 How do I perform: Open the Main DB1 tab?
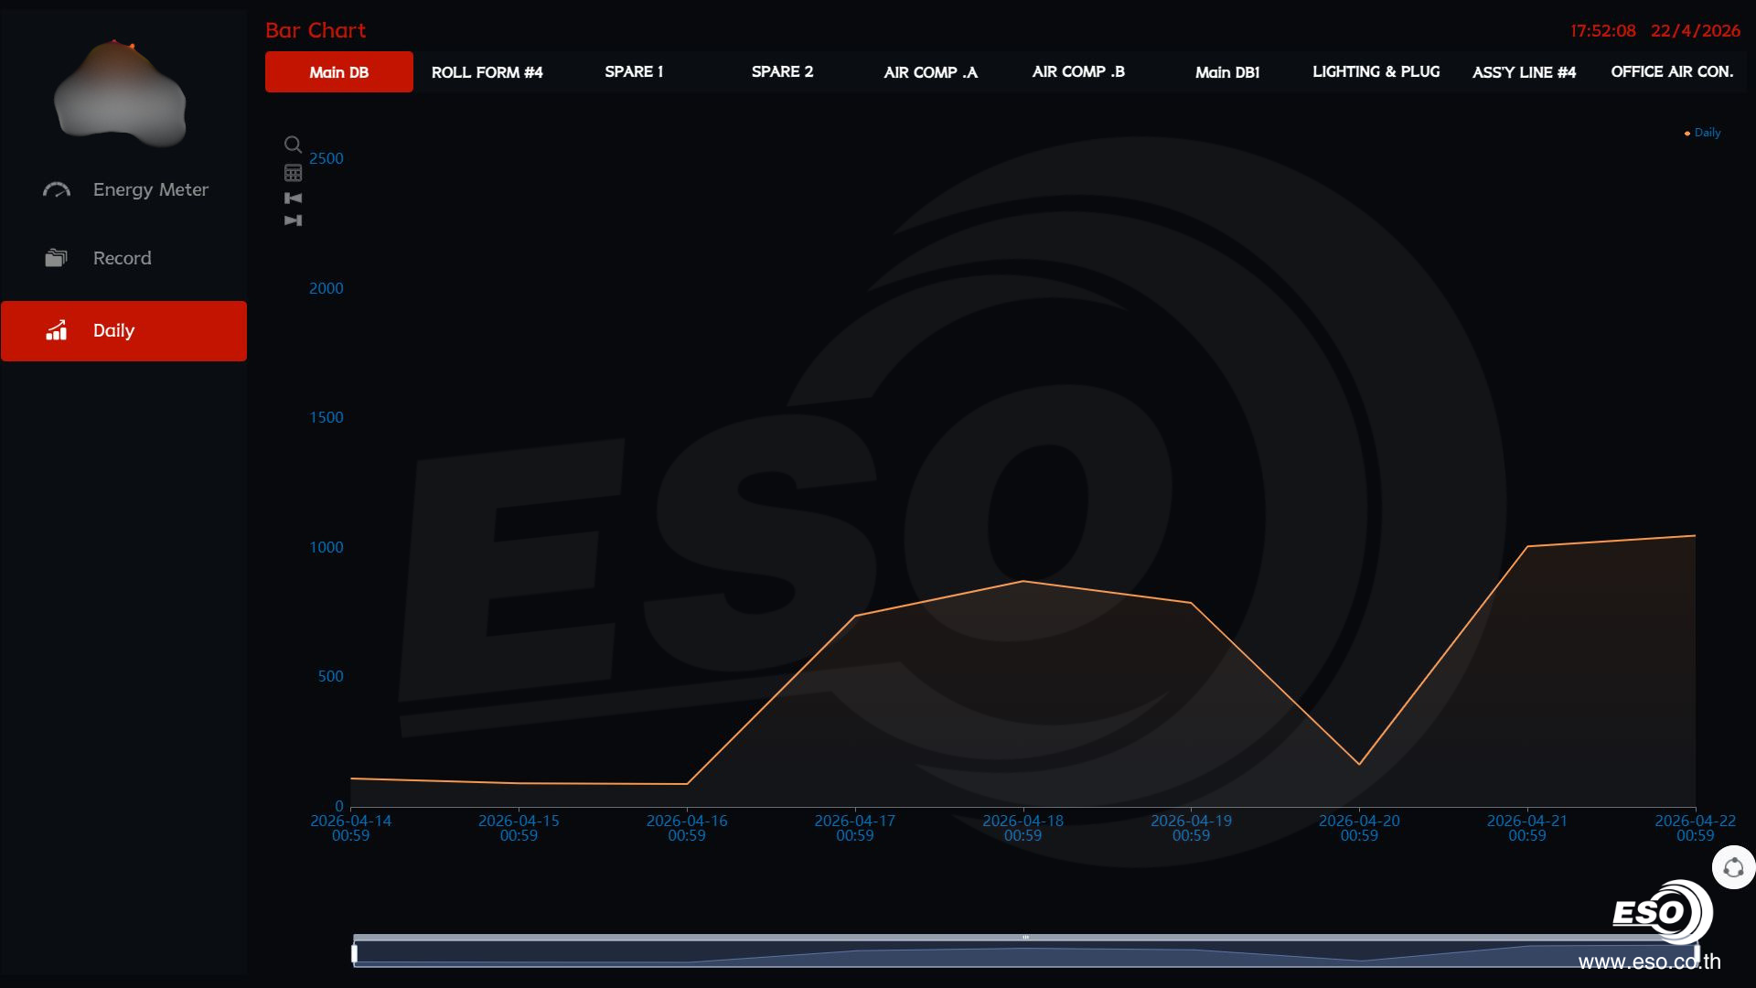(1226, 72)
